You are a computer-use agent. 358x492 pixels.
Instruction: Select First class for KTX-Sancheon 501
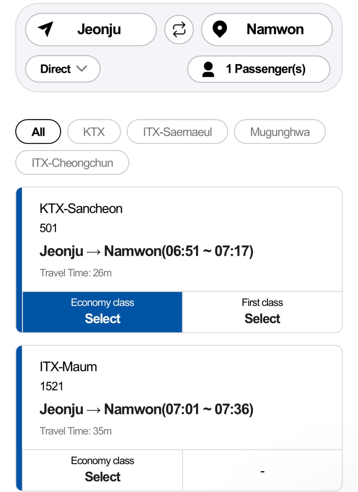[262, 312]
